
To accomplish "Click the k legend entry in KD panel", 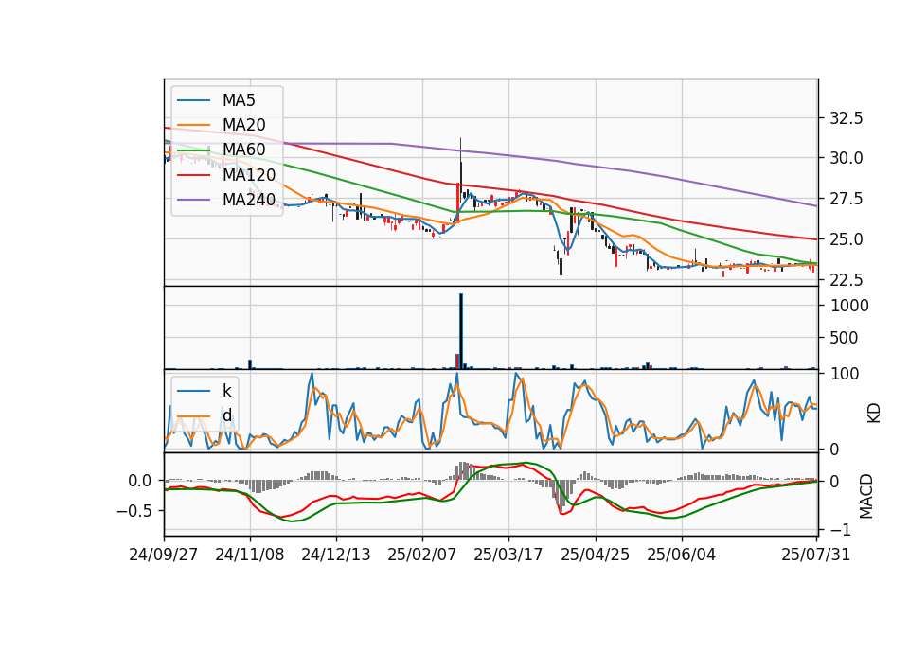I will 226,391.
